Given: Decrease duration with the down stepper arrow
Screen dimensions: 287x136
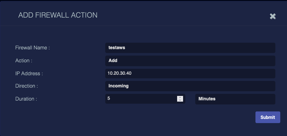Looking at the screenshot, I should click(180, 100).
